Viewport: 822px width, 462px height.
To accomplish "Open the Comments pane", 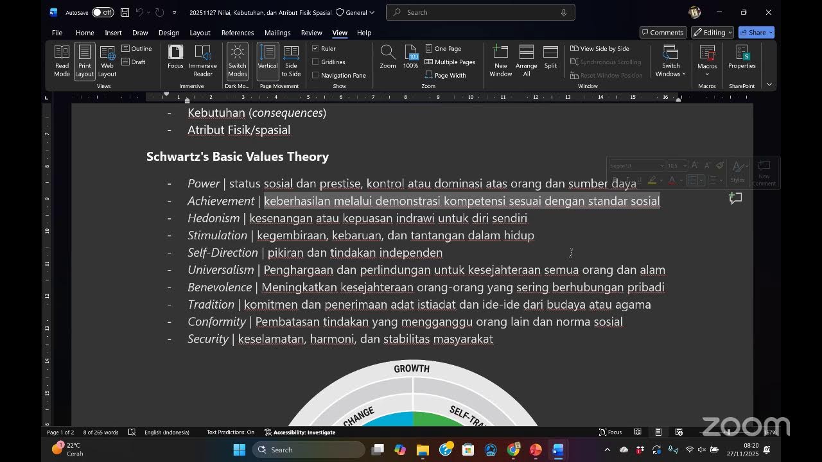I will [663, 33].
